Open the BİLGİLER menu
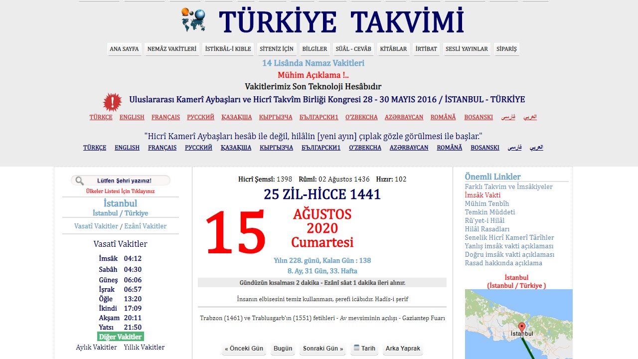This screenshot has width=638, height=359. (315, 49)
